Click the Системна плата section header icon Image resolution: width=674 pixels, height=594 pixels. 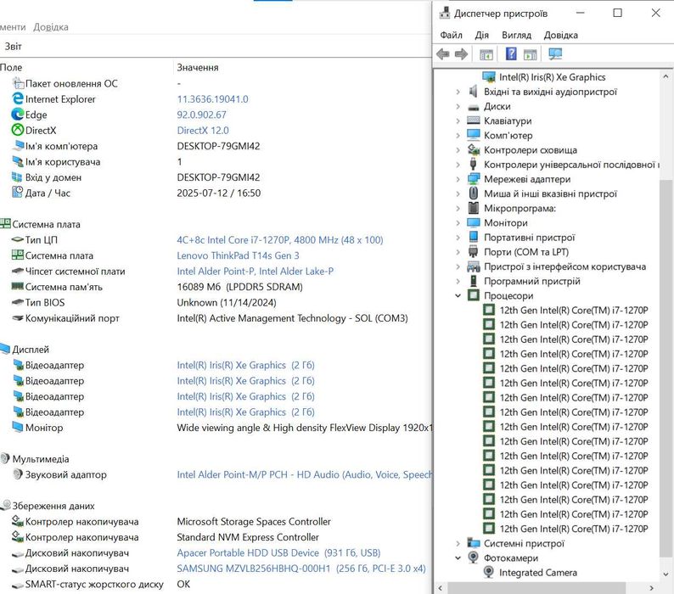coord(6,223)
